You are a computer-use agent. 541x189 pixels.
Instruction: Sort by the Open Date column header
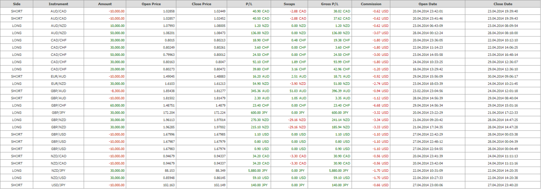point(428,4)
